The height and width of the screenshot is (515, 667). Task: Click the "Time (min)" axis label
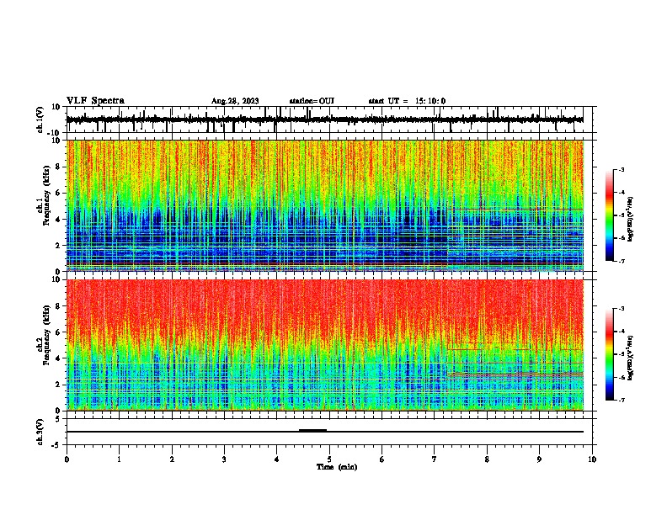pos(337,467)
